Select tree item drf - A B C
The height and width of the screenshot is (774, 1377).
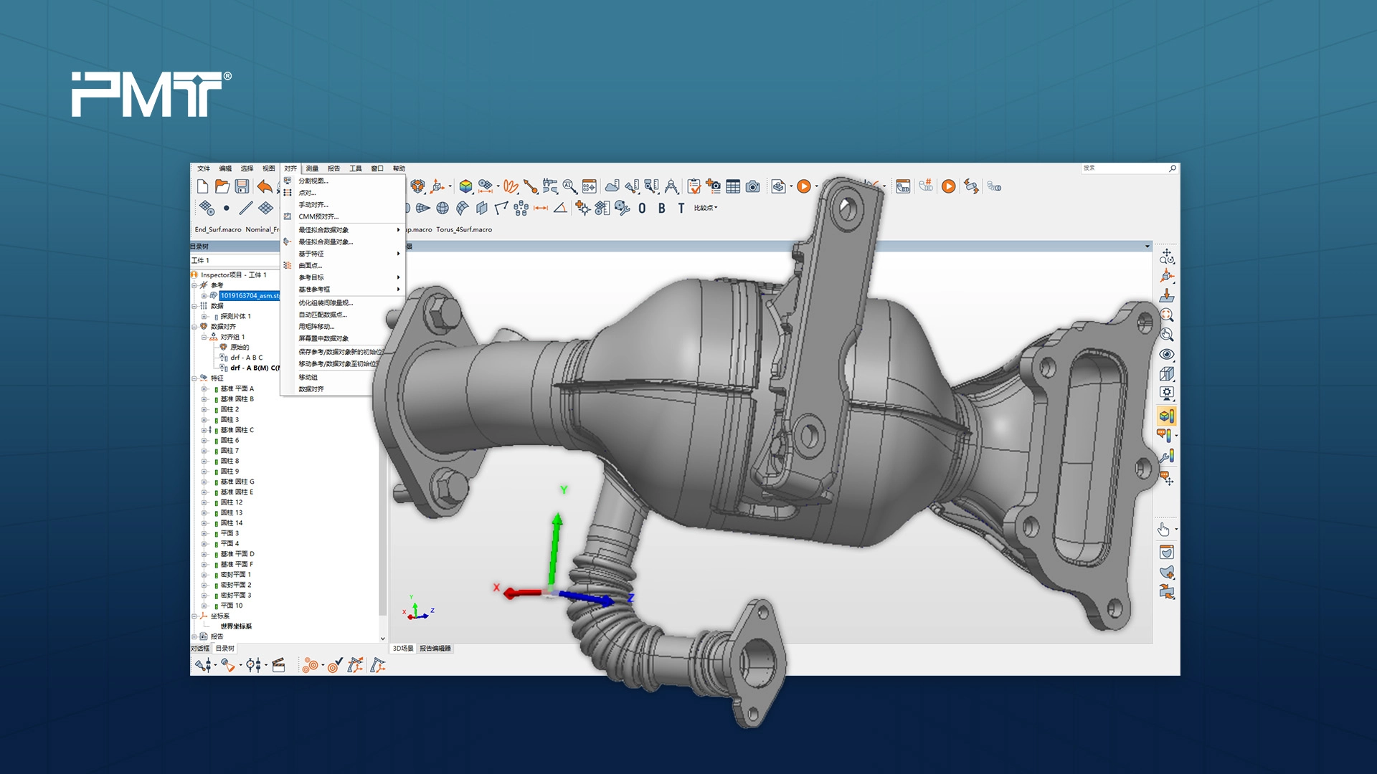tap(247, 358)
